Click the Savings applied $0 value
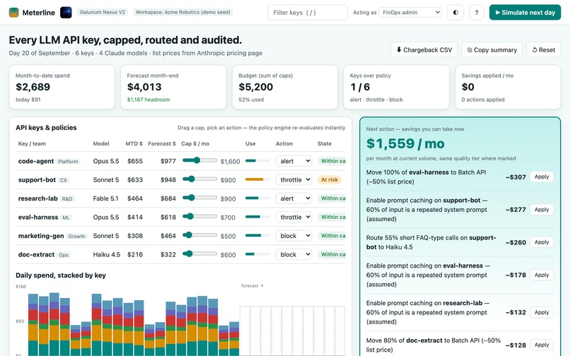 pos(468,87)
